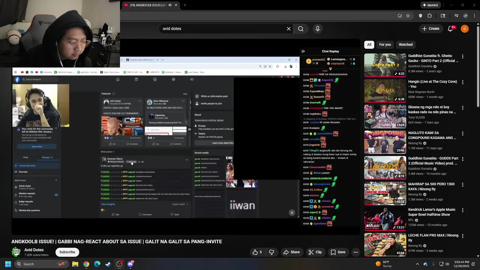Open options for Kendrick Lamar Halftime Show video

462,210
